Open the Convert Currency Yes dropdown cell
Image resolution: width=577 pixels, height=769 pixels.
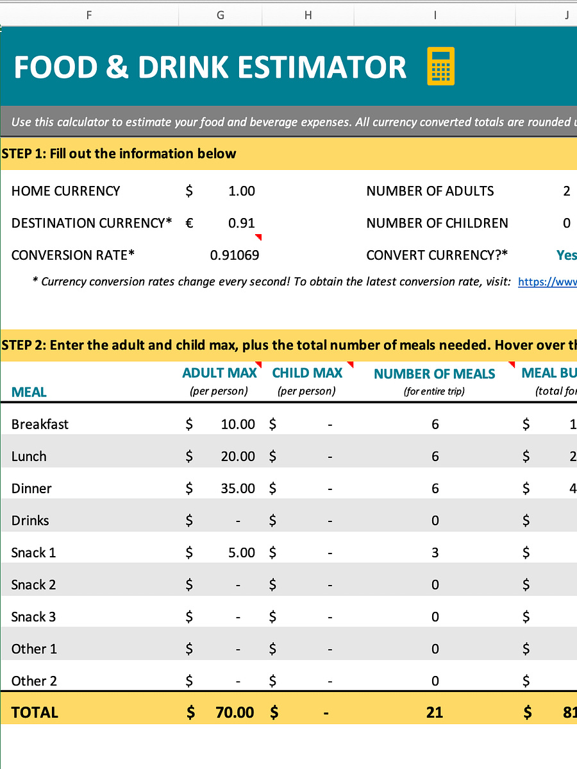[x=566, y=255]
